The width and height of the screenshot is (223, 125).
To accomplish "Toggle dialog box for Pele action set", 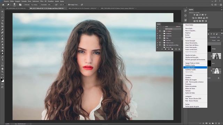I will [x=160, y=38].
